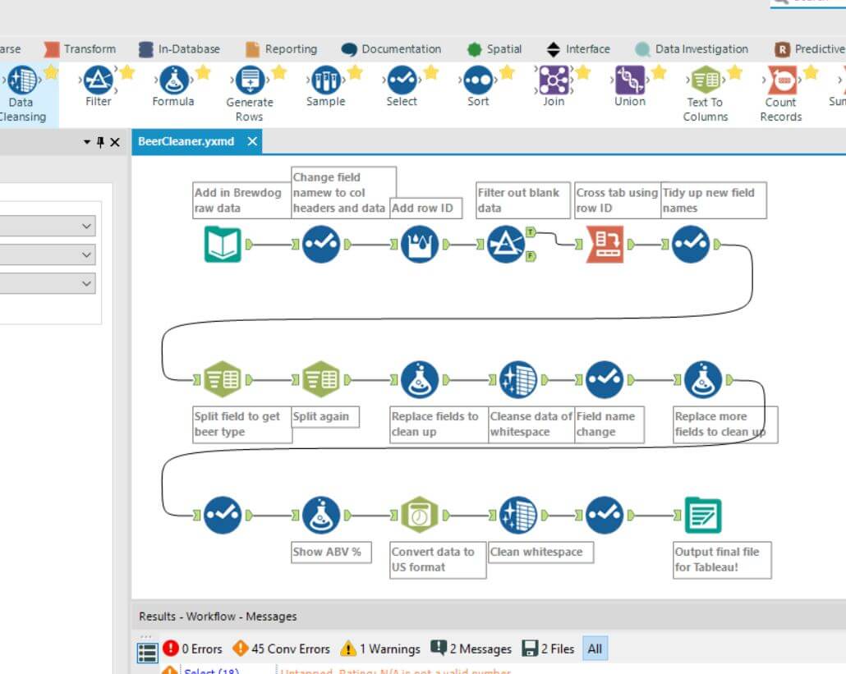The image size is (846, 674).
Task: Click the unlabeled Select node starting third row
Action: [223, 515]
